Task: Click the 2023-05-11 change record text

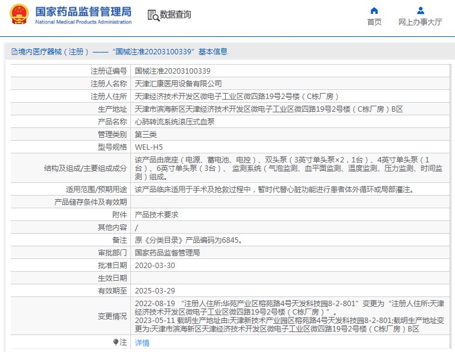Action: coord(289,325)
